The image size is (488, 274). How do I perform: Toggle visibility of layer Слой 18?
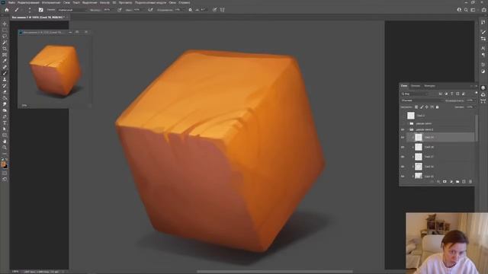point(403,147)
